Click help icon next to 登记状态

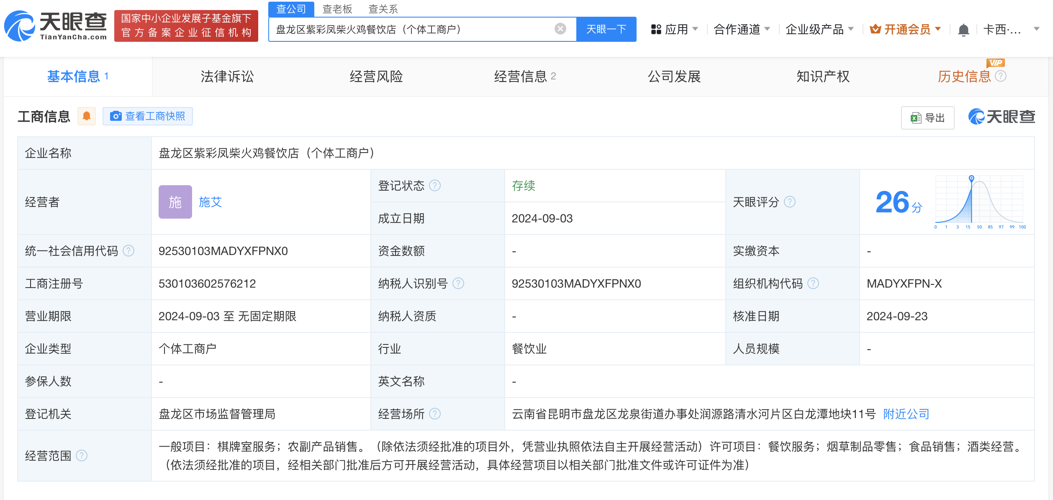click(435, 186)
